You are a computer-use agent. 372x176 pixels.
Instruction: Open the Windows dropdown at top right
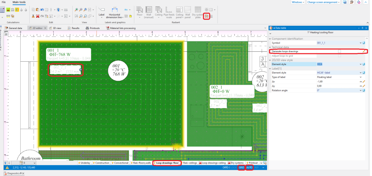pyautogui.click(x=298, y=2)
